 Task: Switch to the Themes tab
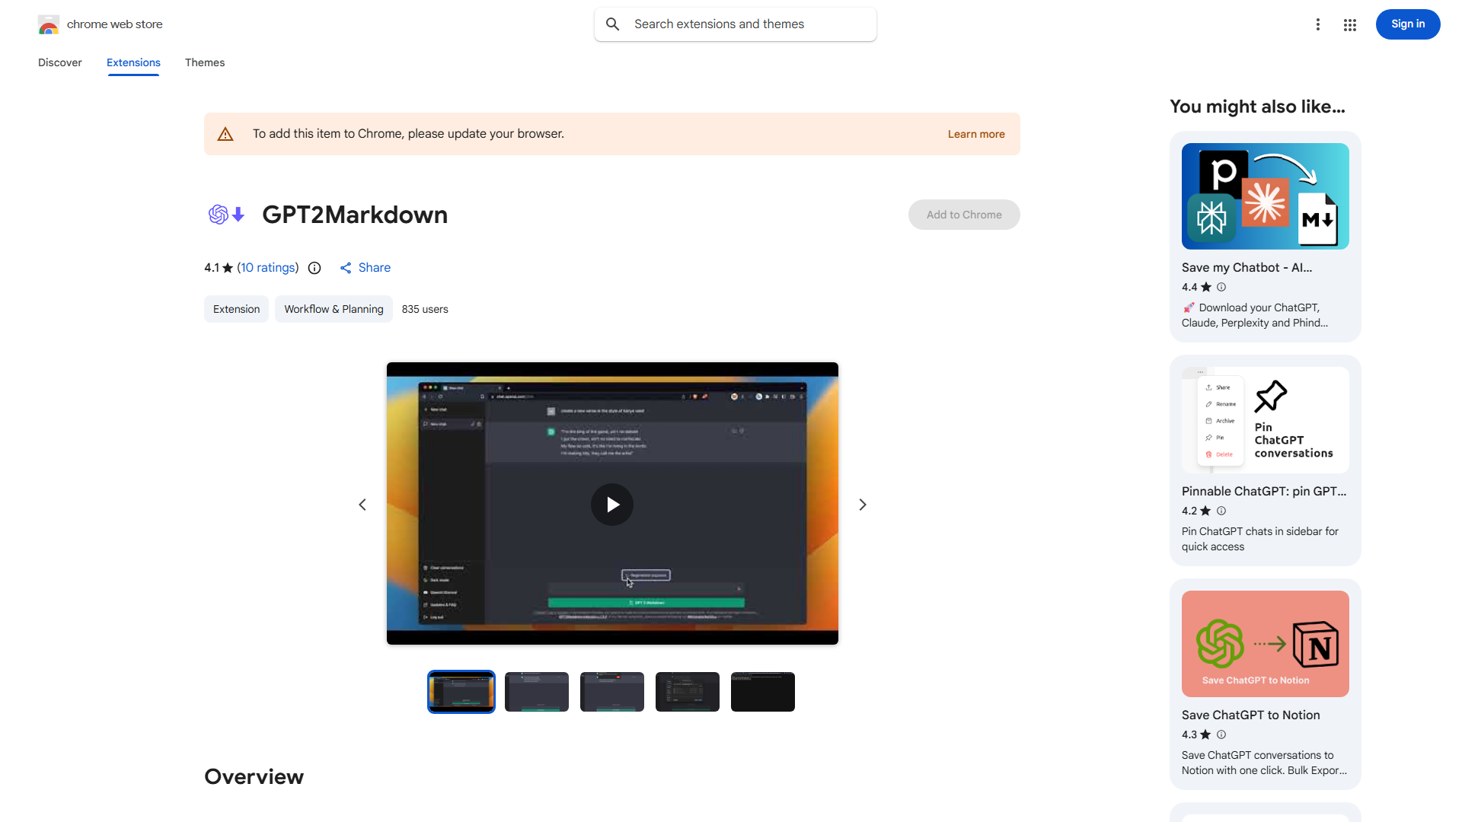click(204, 62)
